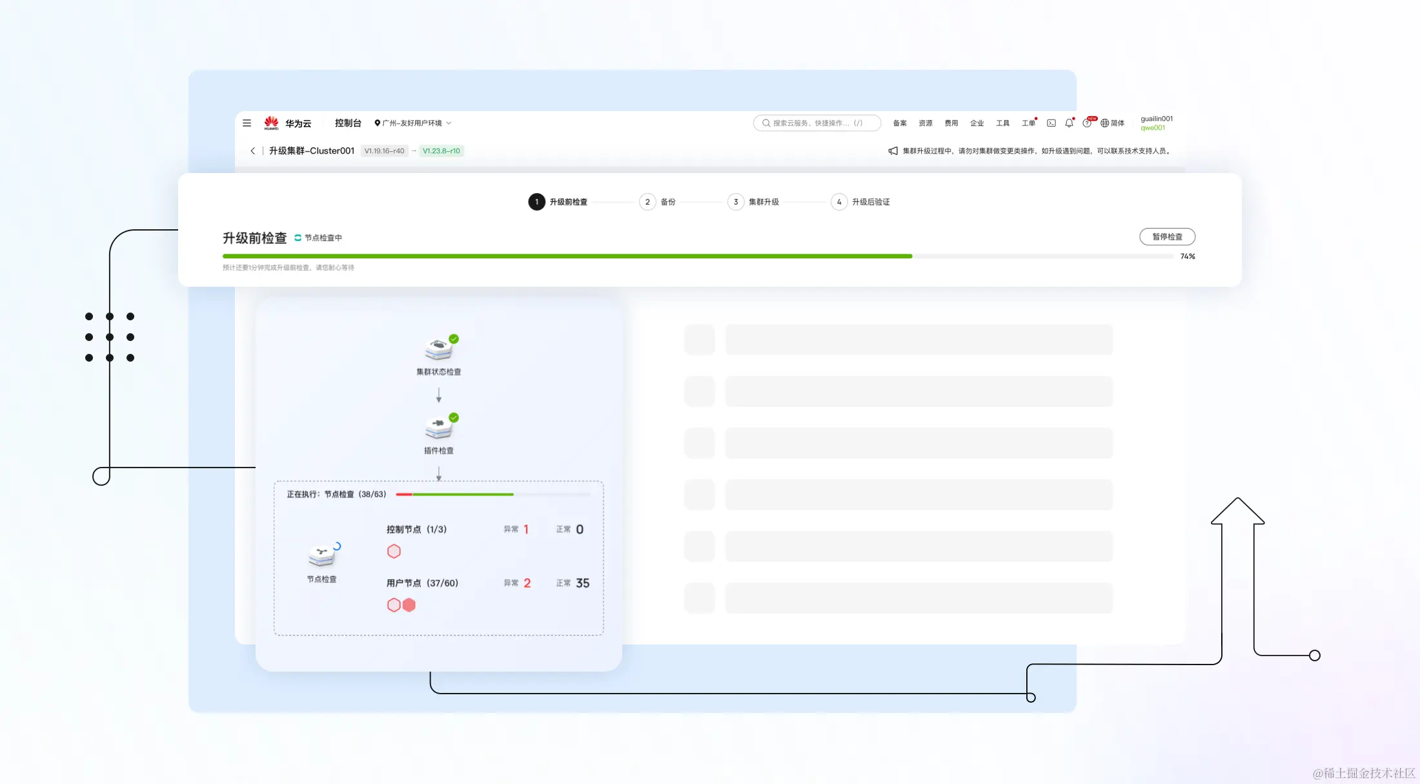Click the 节点检查 node check icon
Screen dimensions: 1420x784
coord(321,555)
